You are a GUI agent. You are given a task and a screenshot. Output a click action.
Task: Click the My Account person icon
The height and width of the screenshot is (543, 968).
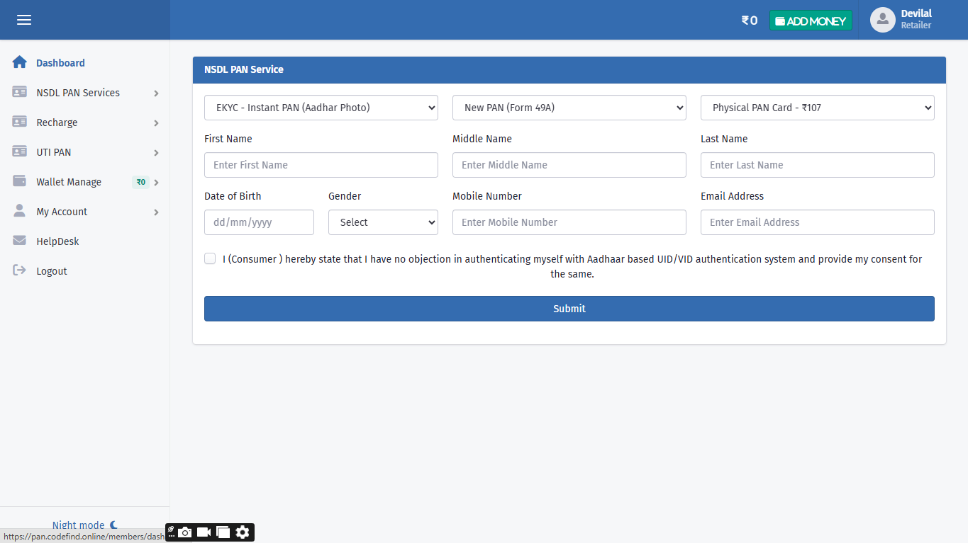pos(20,211)
